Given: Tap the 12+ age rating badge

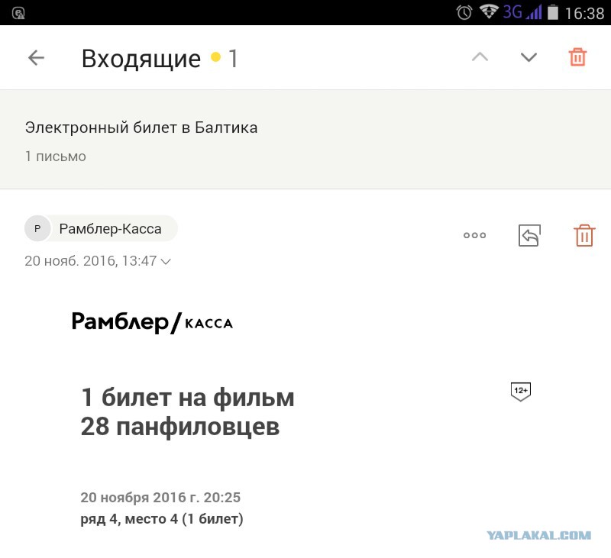Looking at the screenshot, I should (x=521, y=392).
